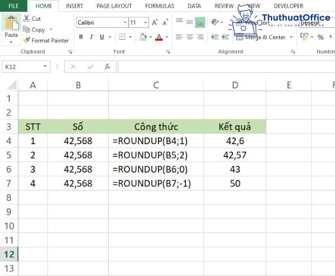Switch to DATA tab
The image size is (335, 276).
coord(194,6)
